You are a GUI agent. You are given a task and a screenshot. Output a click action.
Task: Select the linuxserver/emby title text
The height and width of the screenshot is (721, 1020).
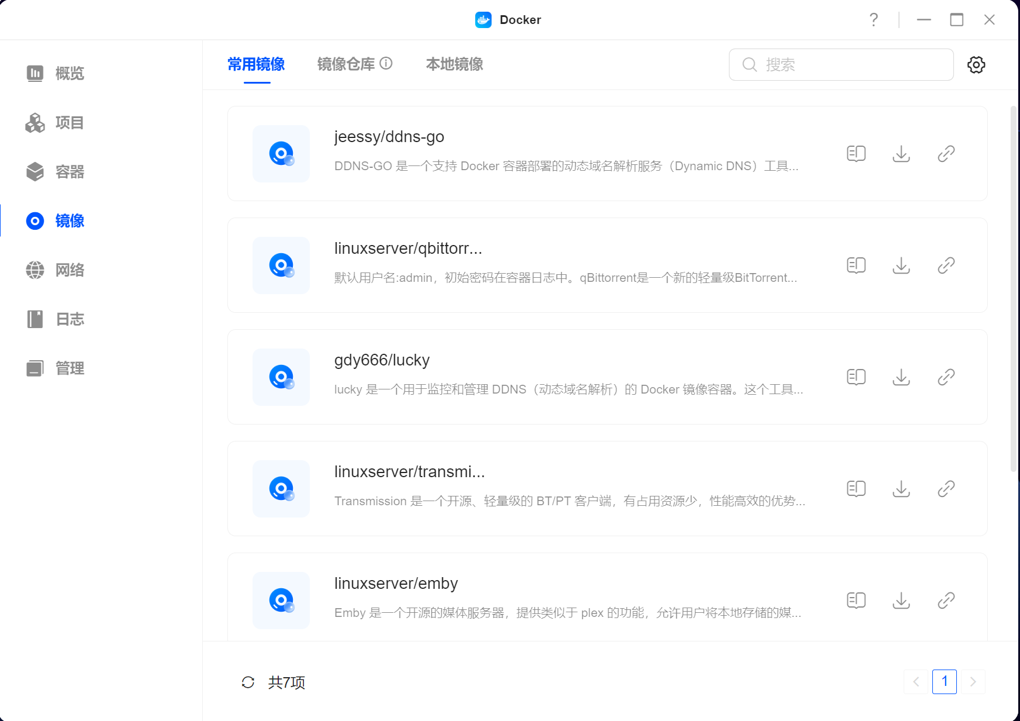[396, 584]
